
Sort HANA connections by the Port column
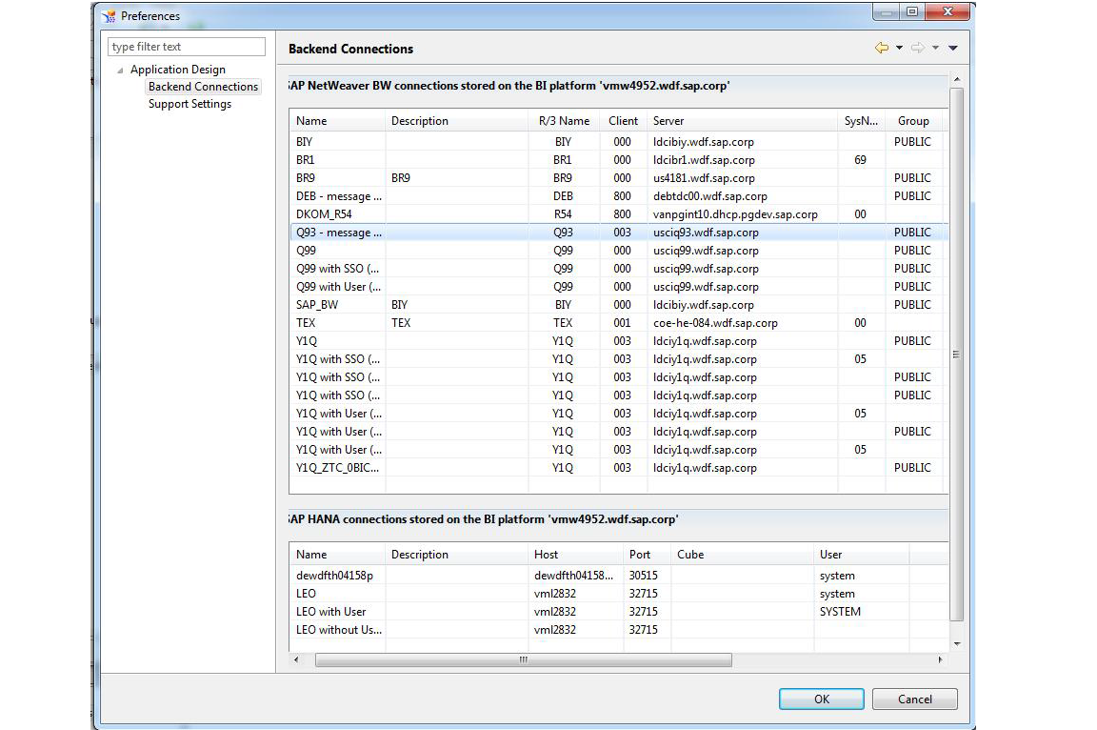[x=638, y=554]
